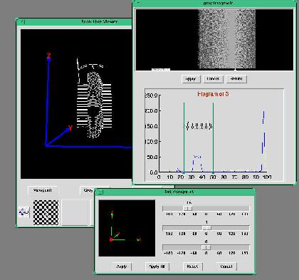Click the red Z axis label in the 3D view

[x=48, y=56]
